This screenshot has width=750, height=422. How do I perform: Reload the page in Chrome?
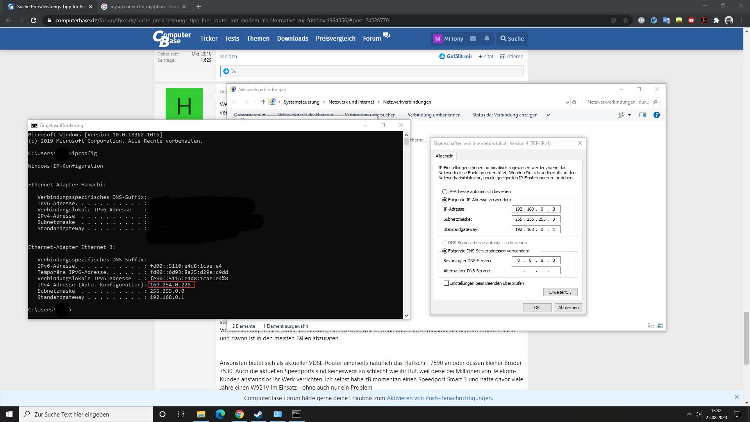34,20
